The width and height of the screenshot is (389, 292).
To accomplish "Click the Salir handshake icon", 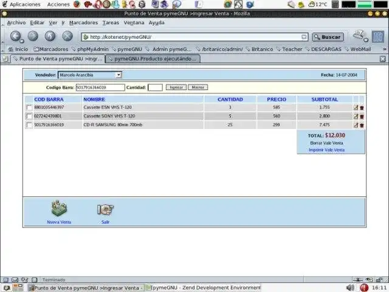I will click(x=105, y=209).
